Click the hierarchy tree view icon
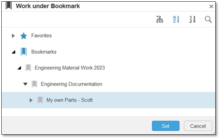 [x=160, y=19]
